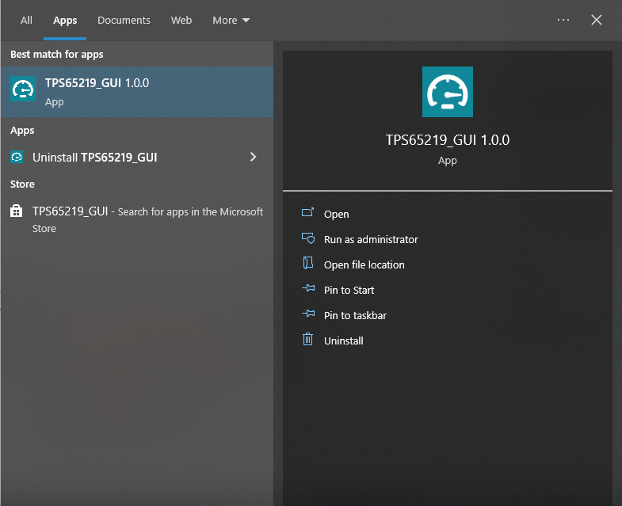Open the three-dots options menu
The image size is (622, 506).
click(x=563, y=20)
